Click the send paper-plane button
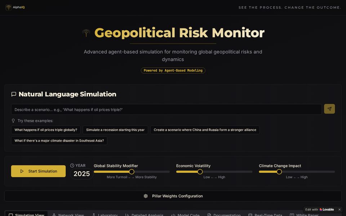This screenshot has width=346, height=216. (x=329, y=109)
